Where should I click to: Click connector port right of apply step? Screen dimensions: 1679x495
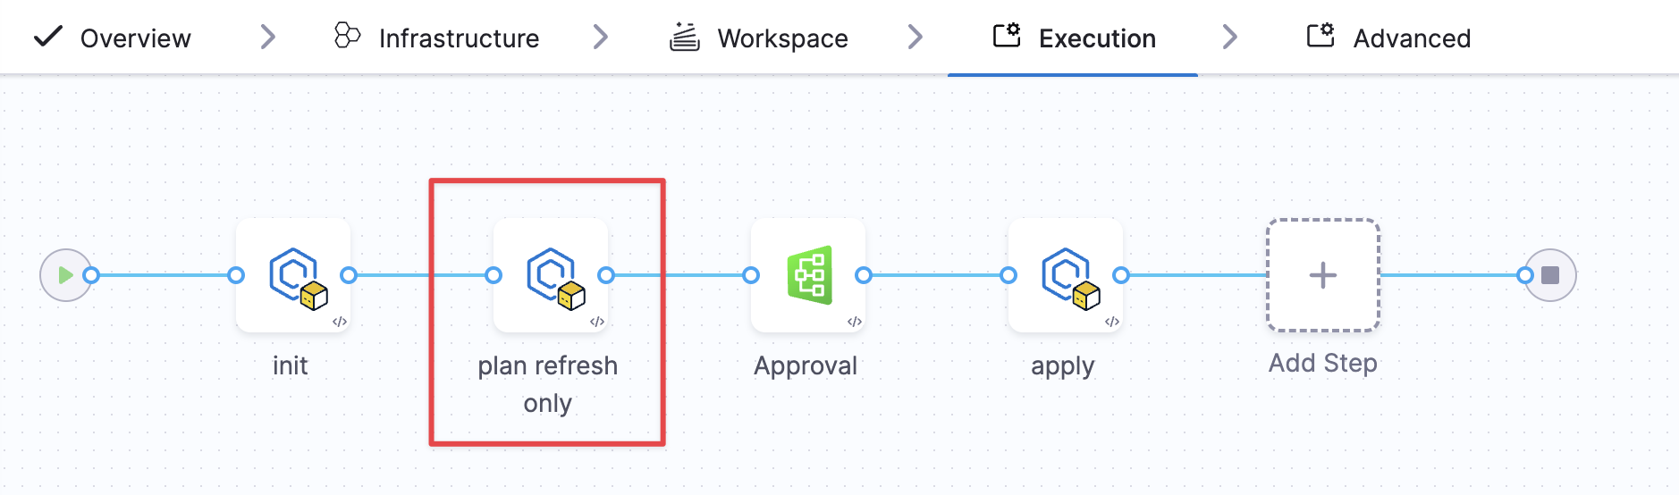1121,275
